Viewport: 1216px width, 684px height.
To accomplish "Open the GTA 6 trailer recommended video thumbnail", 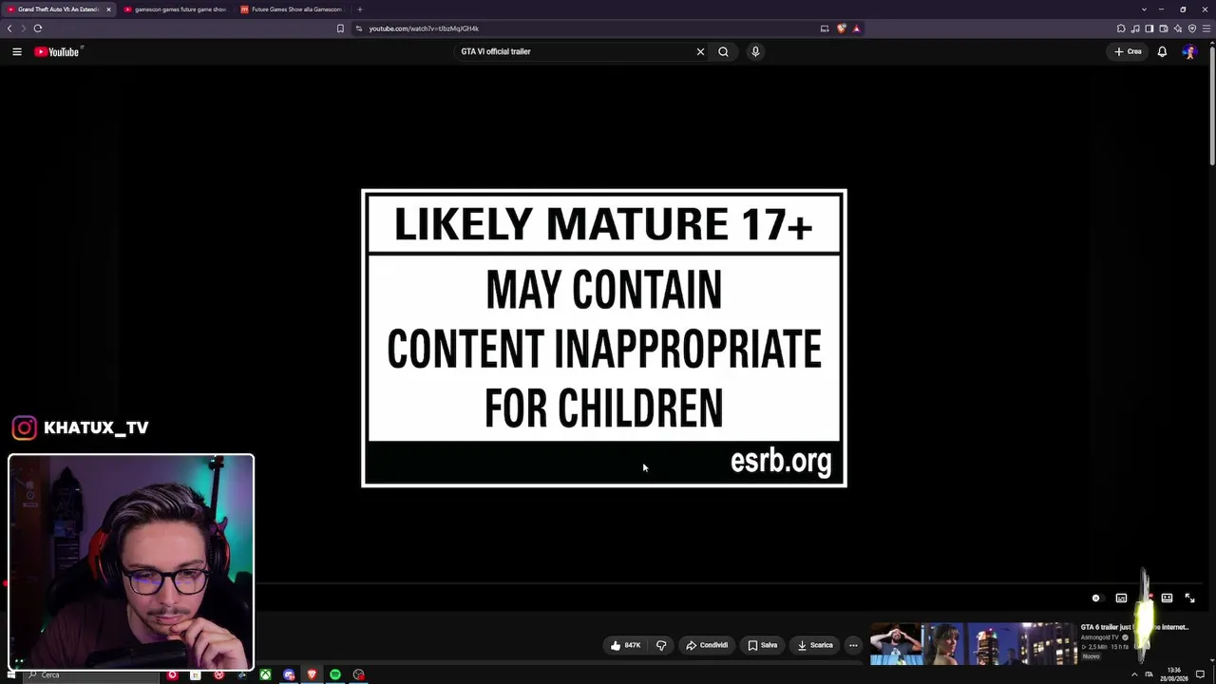I will 972,644.
